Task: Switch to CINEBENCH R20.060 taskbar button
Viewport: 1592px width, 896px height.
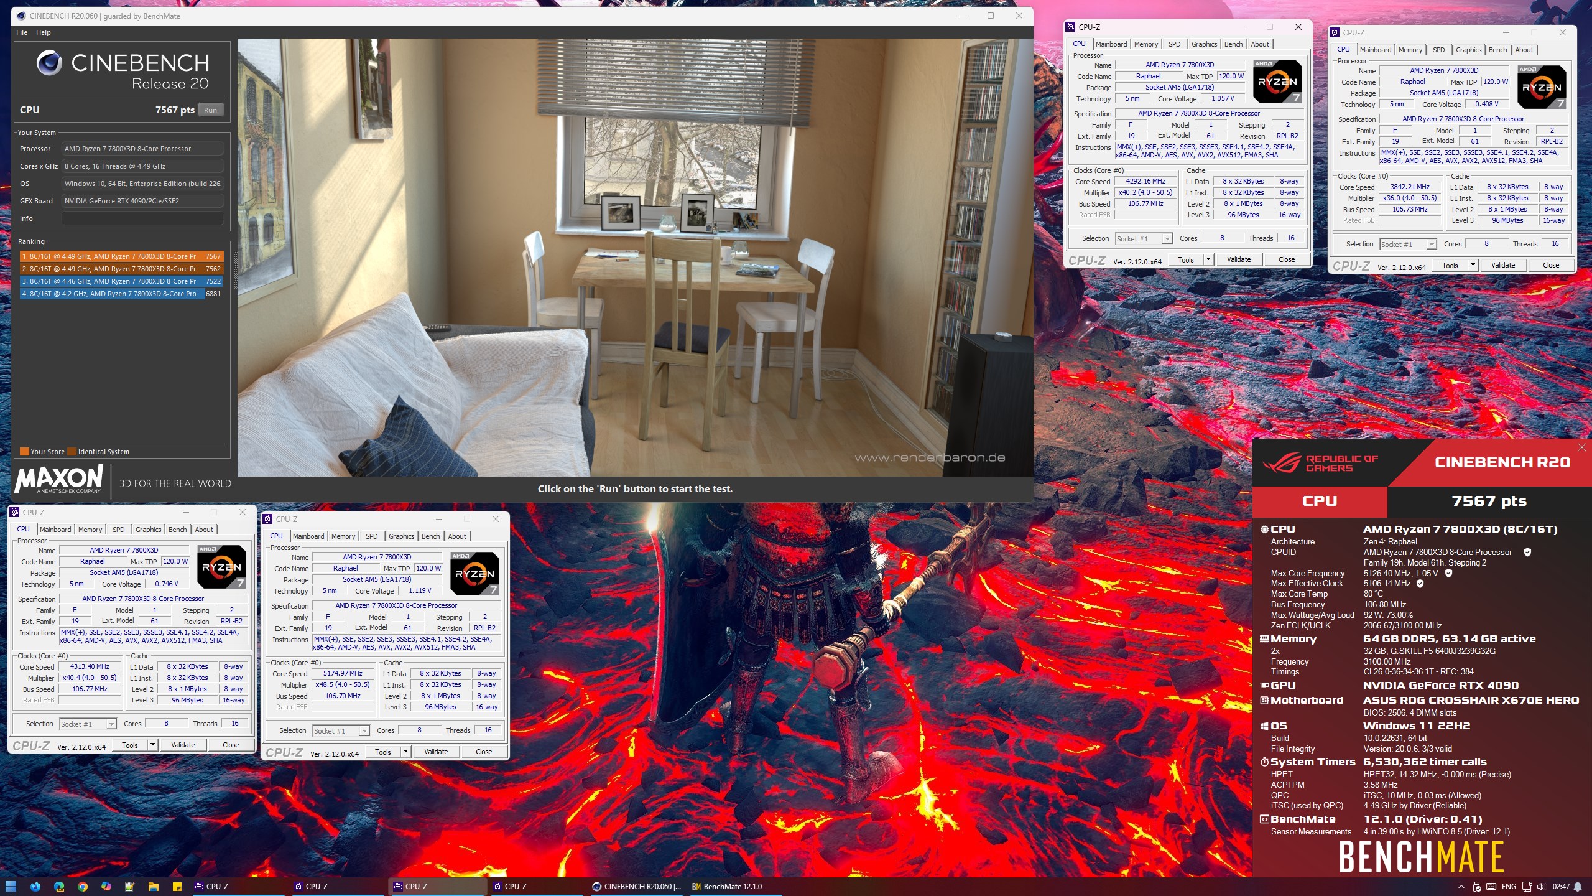Action: click(638, 886)
